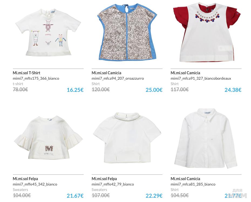Click the mimi7_mffe42_79_bianco product code

point(113,184)
